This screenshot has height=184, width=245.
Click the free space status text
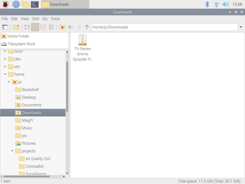coord(209,181)
